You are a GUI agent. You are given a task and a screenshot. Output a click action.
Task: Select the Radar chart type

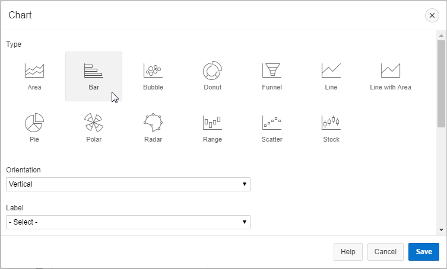(x=153, y=128)
